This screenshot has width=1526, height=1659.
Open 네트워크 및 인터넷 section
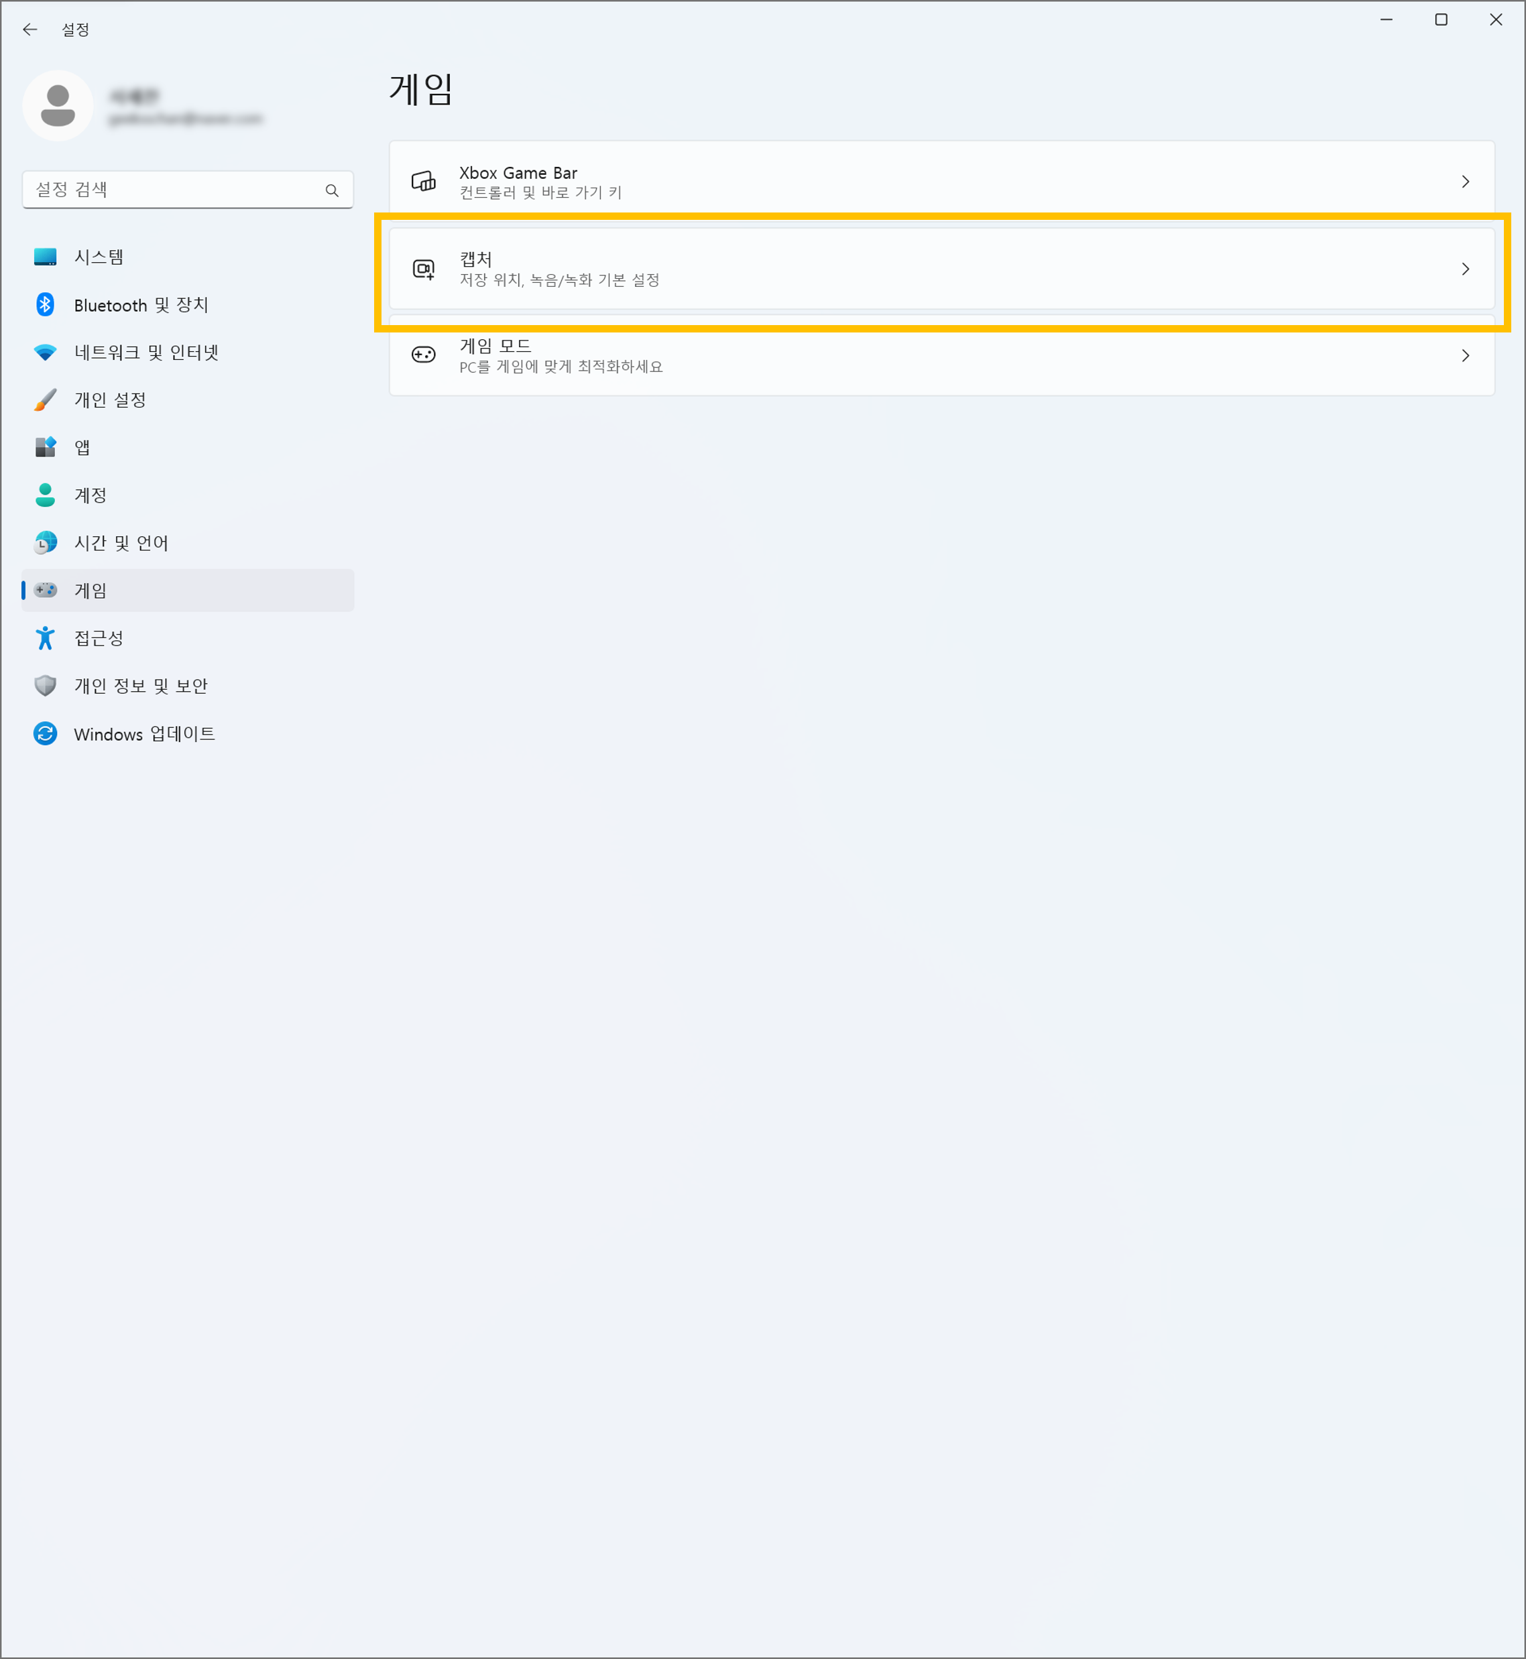tap(146, 353)
